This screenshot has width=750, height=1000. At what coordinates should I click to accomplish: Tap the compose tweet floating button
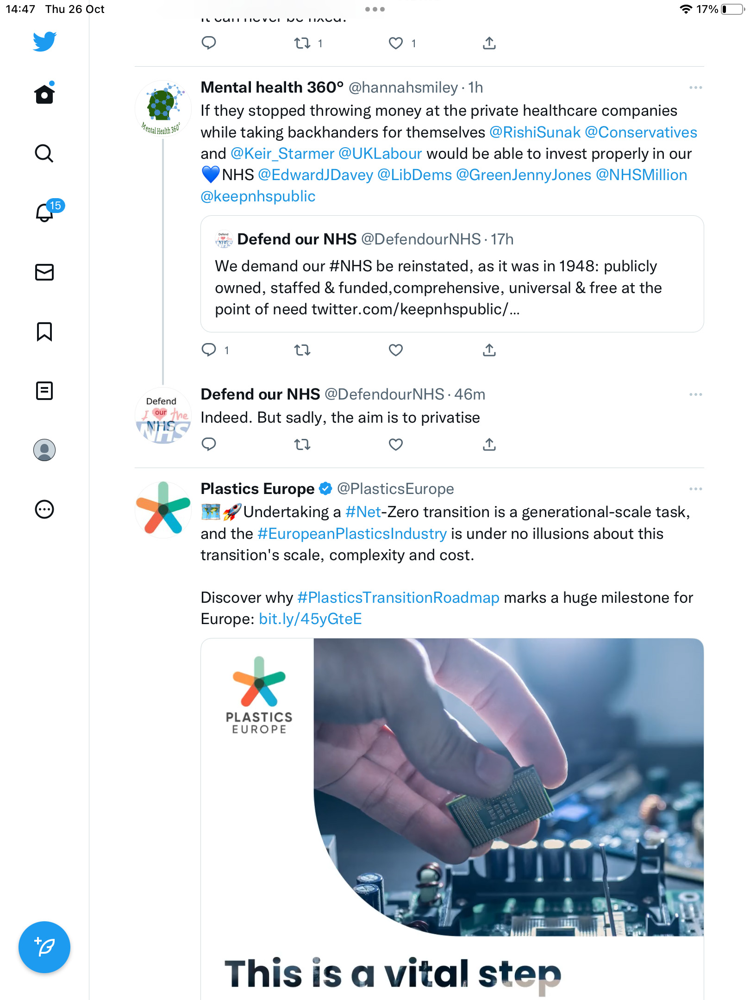click(44, 947)
